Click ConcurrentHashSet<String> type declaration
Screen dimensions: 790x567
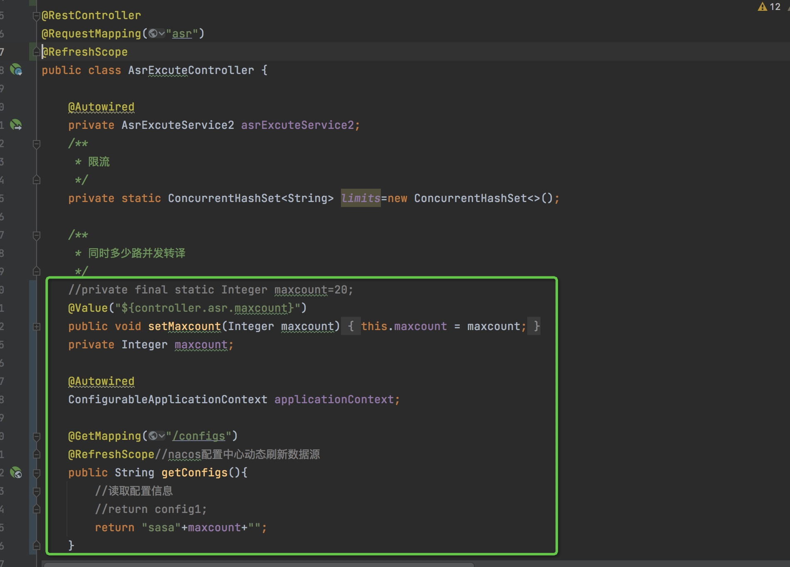pyautogui.click(x=251, y=198)
